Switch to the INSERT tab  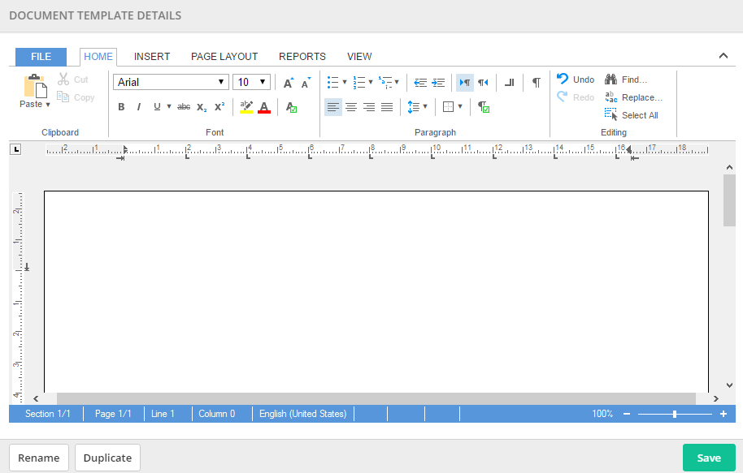coord(152,57)
